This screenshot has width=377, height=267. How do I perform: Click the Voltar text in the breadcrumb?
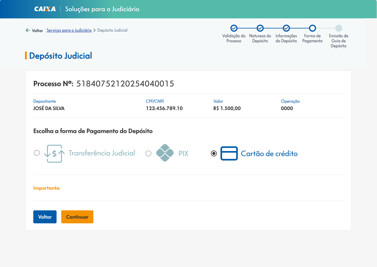37,30
